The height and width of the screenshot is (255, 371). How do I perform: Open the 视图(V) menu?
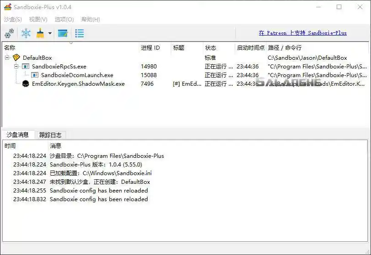pyautogui.click(x=38, y=19)
